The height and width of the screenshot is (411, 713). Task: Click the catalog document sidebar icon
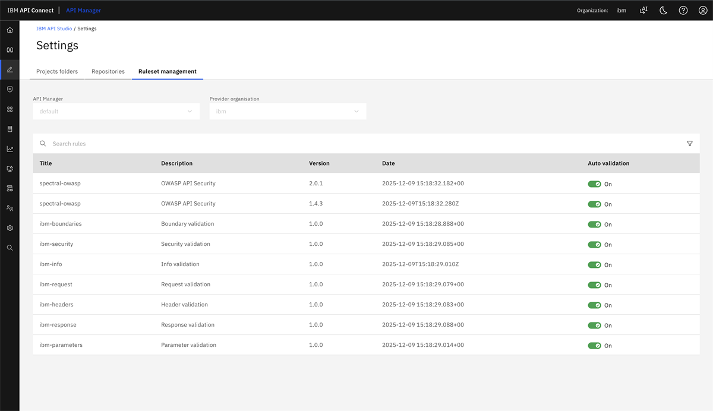(10, 129)
